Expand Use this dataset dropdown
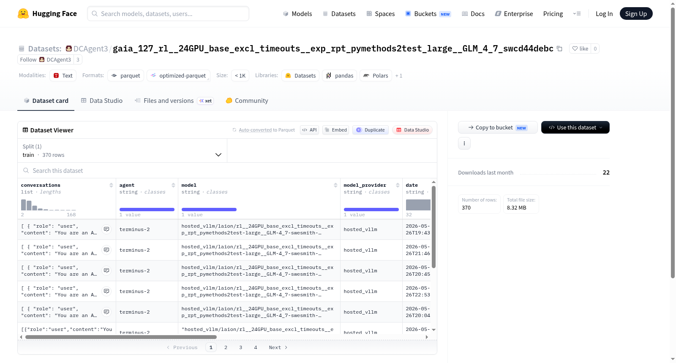This screenshot has height=363, width=676. [x=575, y=127]
